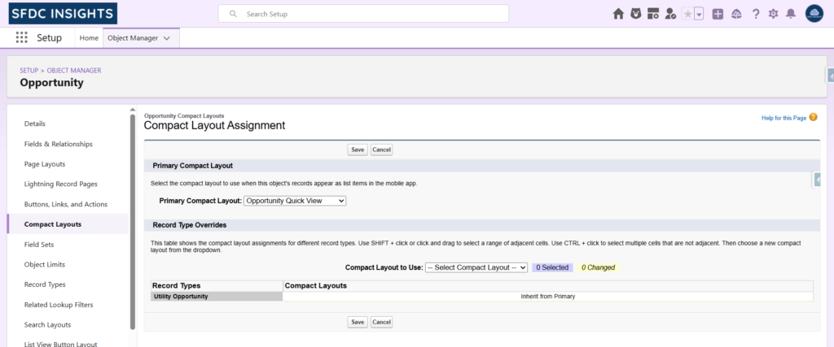Click the Help for this Page link
The width and height of the screenshot is (834, 347).
coord(784,118)
